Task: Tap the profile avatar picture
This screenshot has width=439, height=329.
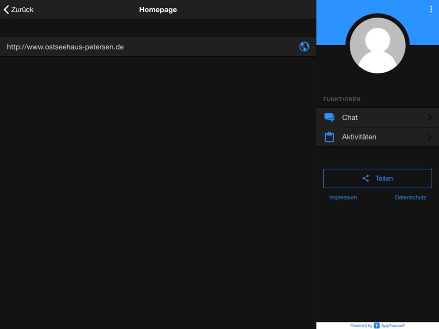Action: tap(378, 46)
